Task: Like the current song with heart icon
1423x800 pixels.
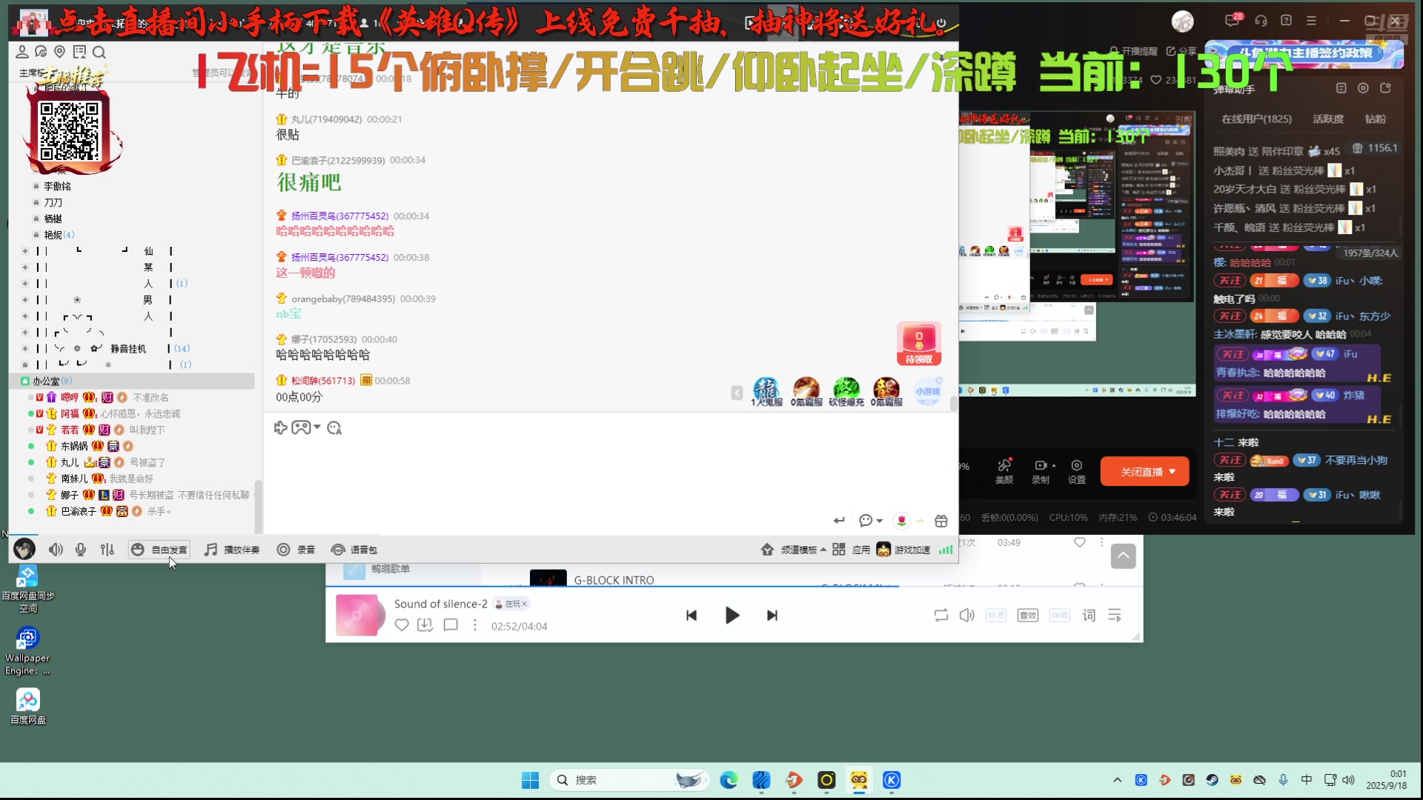Action: [x=402, y=625]
